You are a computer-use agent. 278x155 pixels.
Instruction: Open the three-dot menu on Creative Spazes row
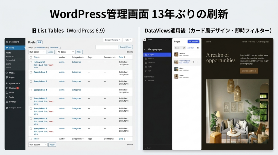(197, 62)
